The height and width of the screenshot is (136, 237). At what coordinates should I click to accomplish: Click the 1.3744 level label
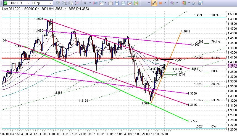point(180,74)
